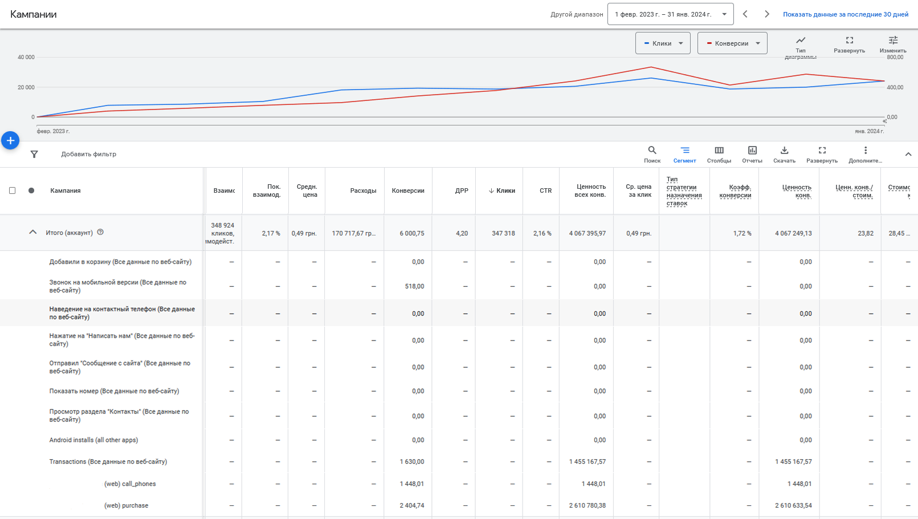Expand the chart with Развернуть icon

click(849, 41)
